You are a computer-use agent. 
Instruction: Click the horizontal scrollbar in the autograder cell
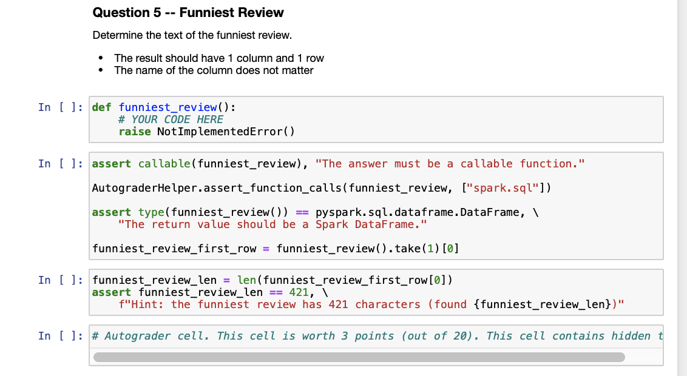coord(358,357)
